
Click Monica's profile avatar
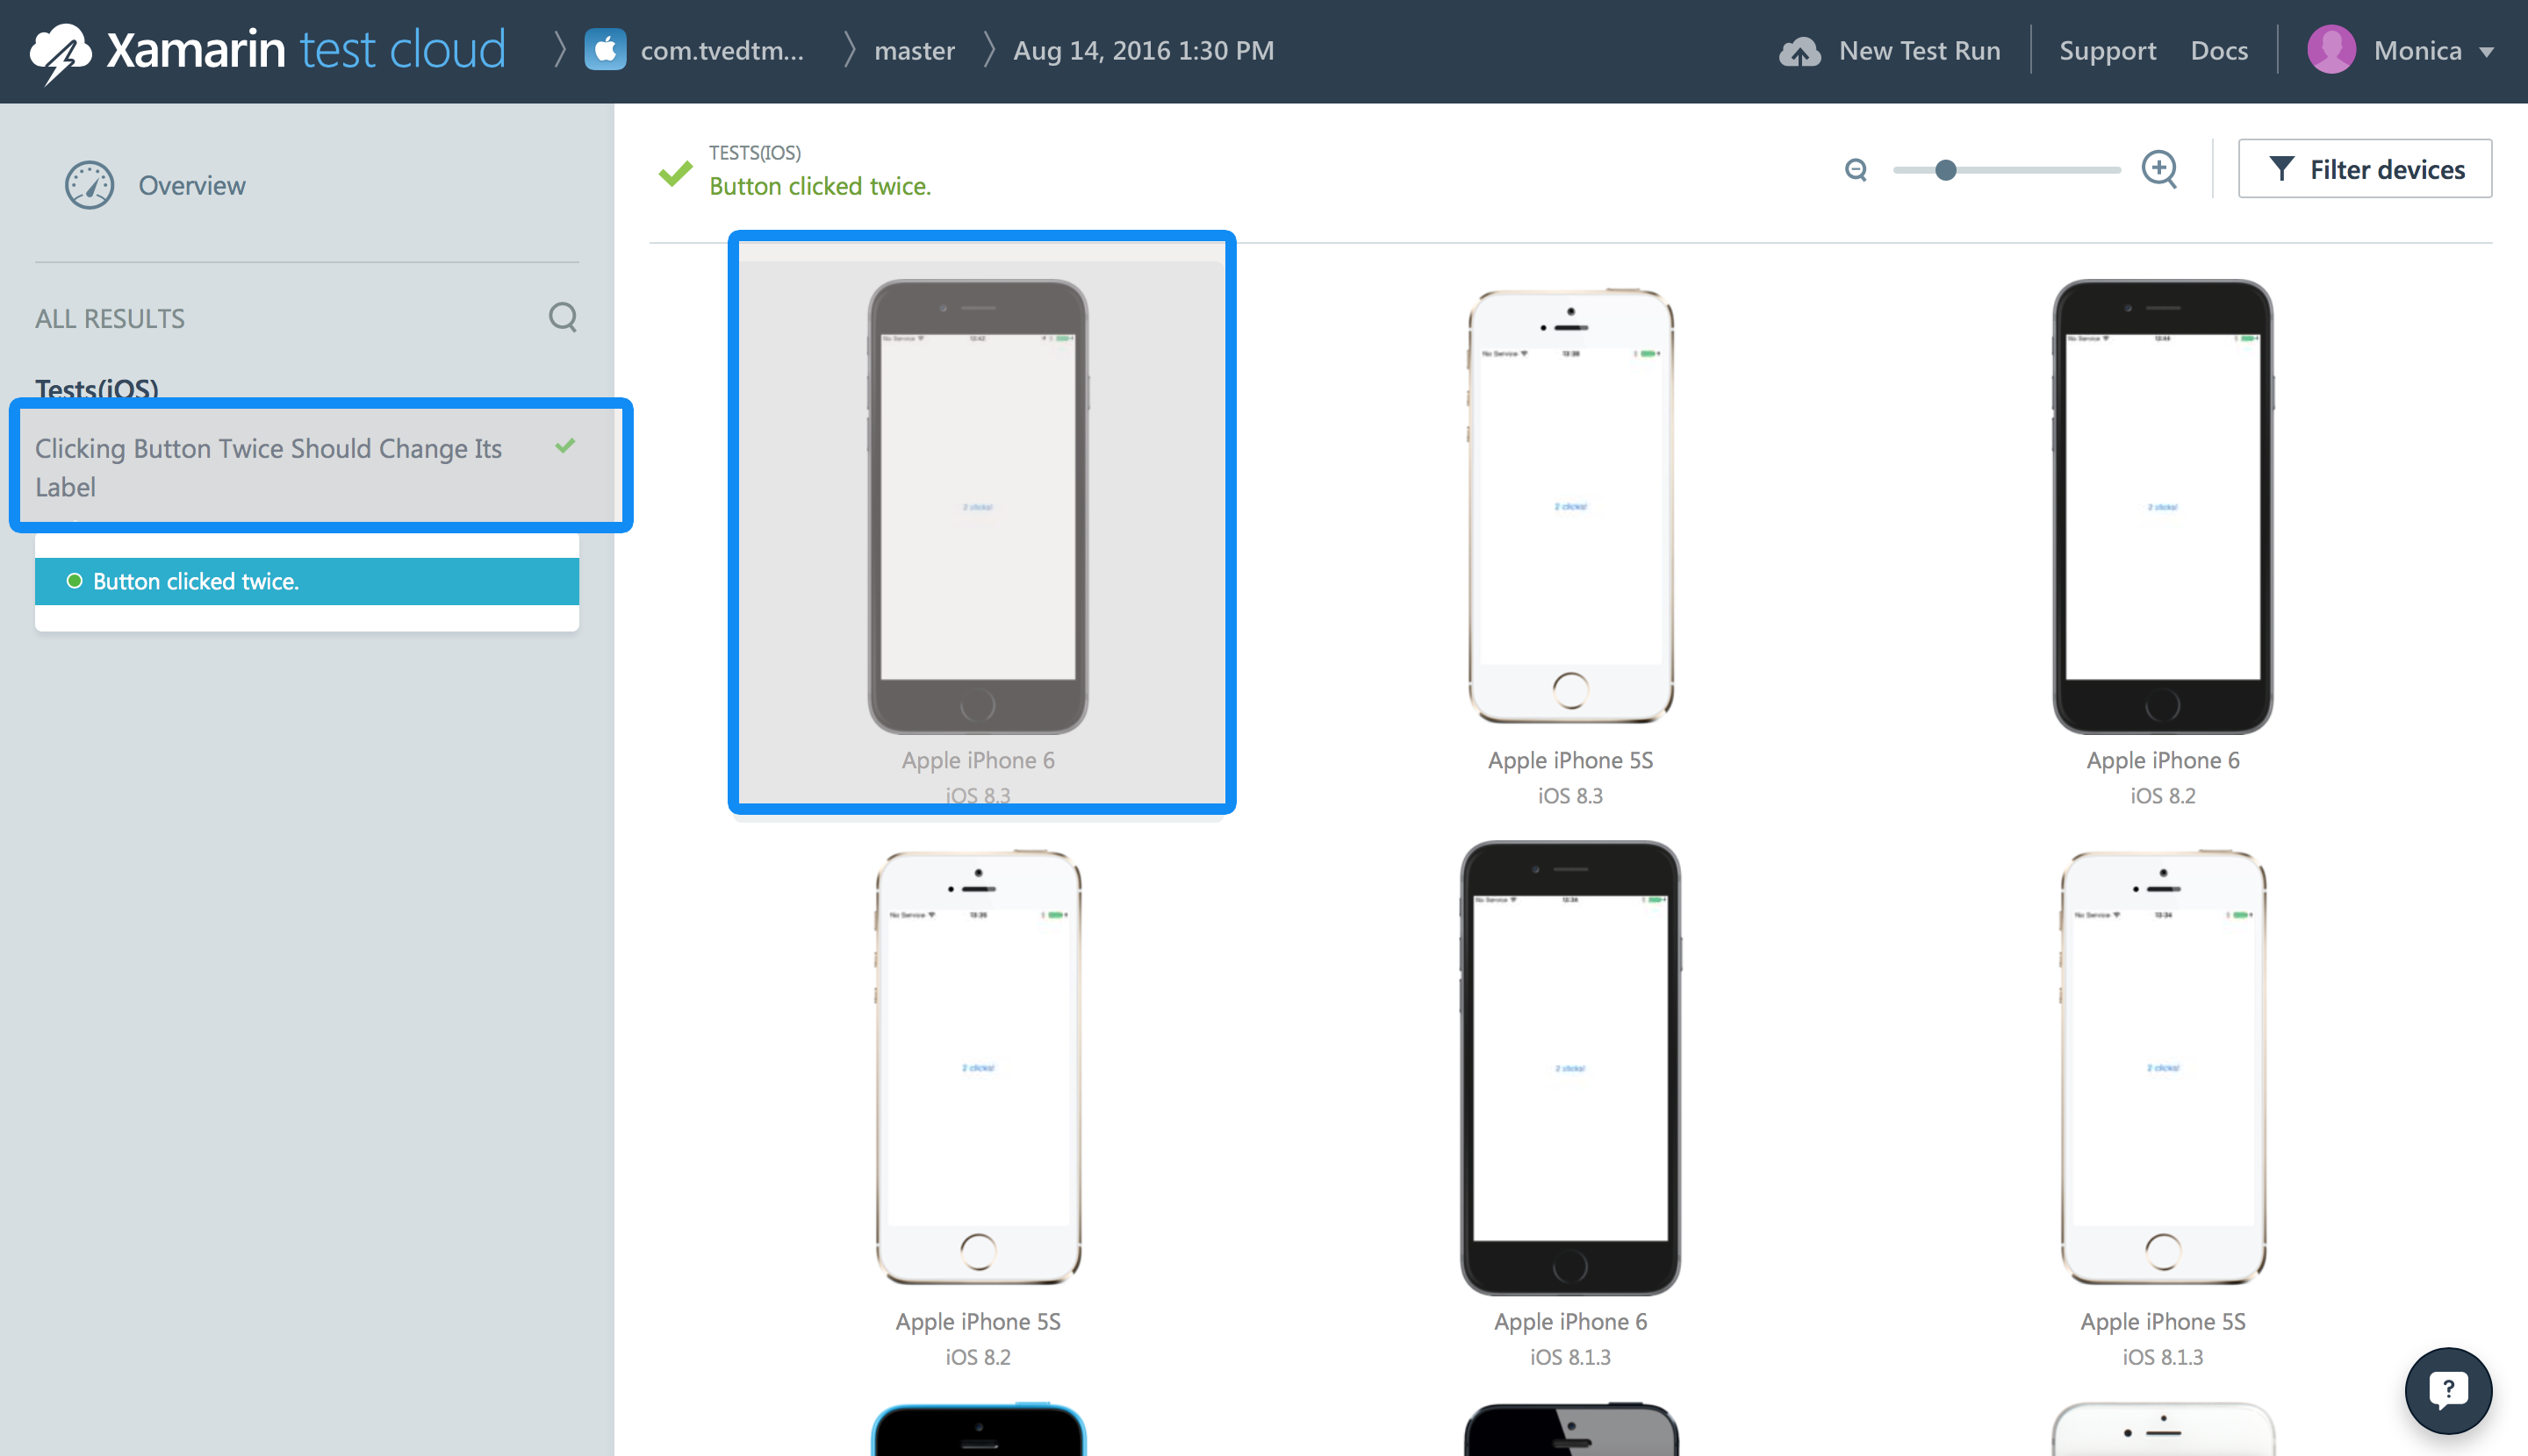pos(2330,50)
